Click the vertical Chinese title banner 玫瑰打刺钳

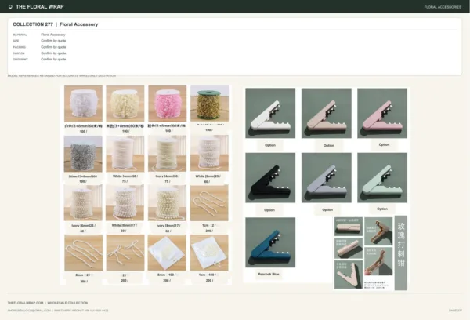pyautogui.click(x=401, y=253)
